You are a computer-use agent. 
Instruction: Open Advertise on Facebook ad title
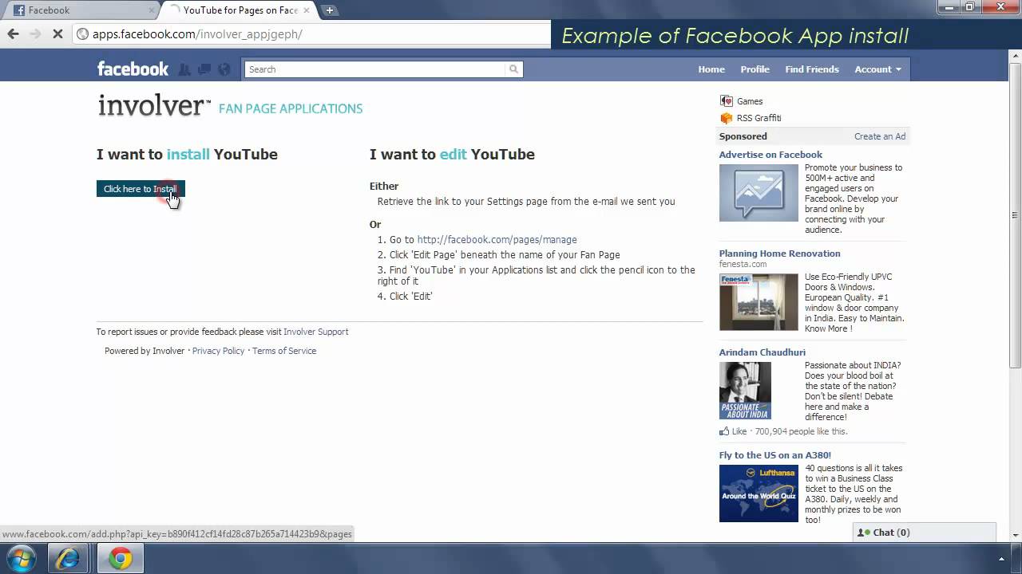click(x=770, y=155)
